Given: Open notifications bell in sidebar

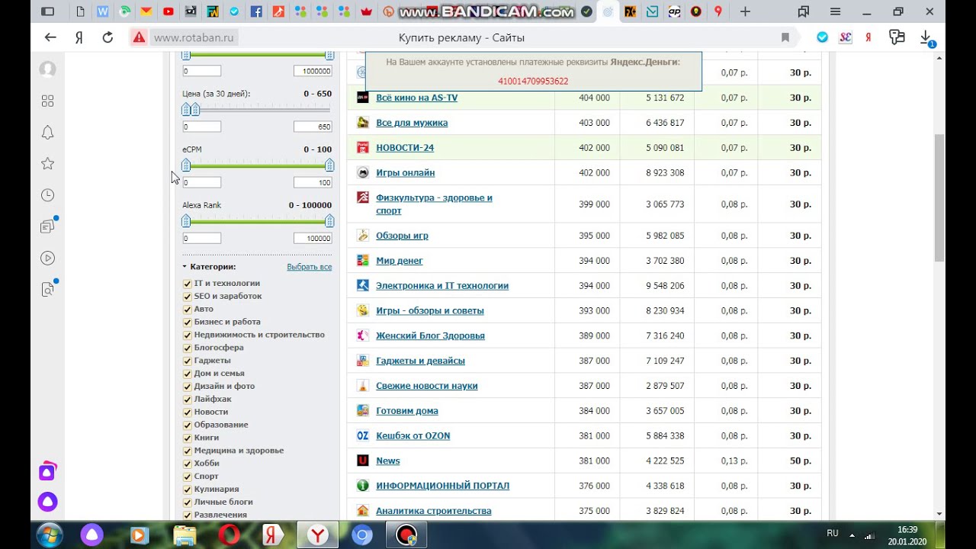Looking at the screenshot, I should point(47,132).
